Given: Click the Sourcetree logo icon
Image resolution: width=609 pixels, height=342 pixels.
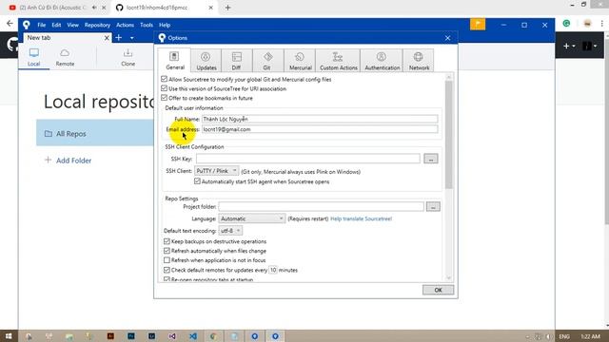Looking at the screenshot, I should tap(27, 25).
